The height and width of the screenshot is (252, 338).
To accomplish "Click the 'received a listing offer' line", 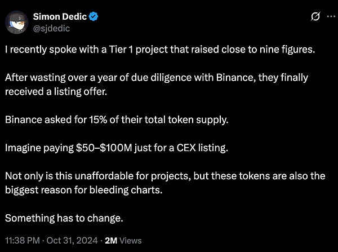I will [x=56, y=92].
